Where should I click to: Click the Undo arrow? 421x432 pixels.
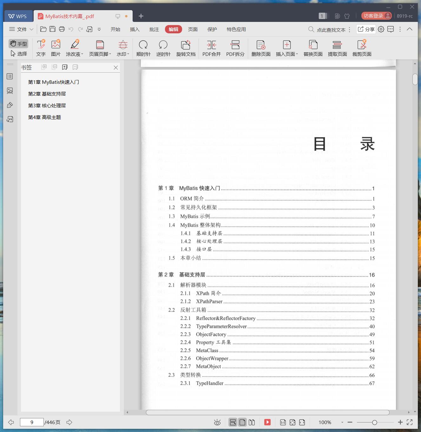71,29
